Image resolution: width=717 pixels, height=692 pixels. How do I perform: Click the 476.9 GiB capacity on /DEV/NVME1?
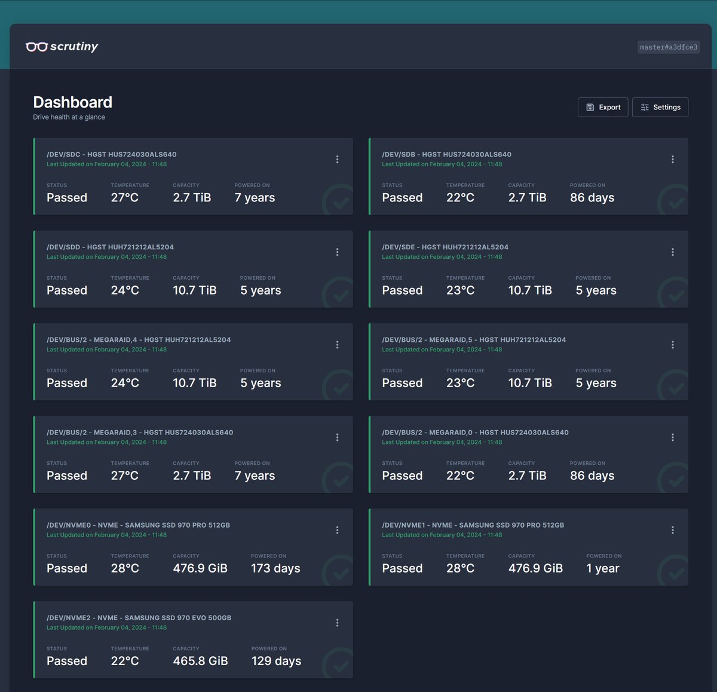[x=535, y=568]
